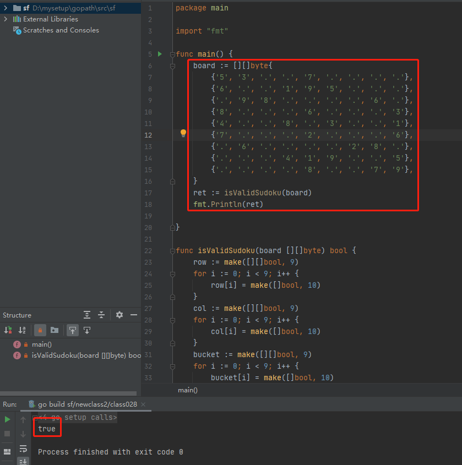Click 'package main' on line 1

[x=202, y=8]
